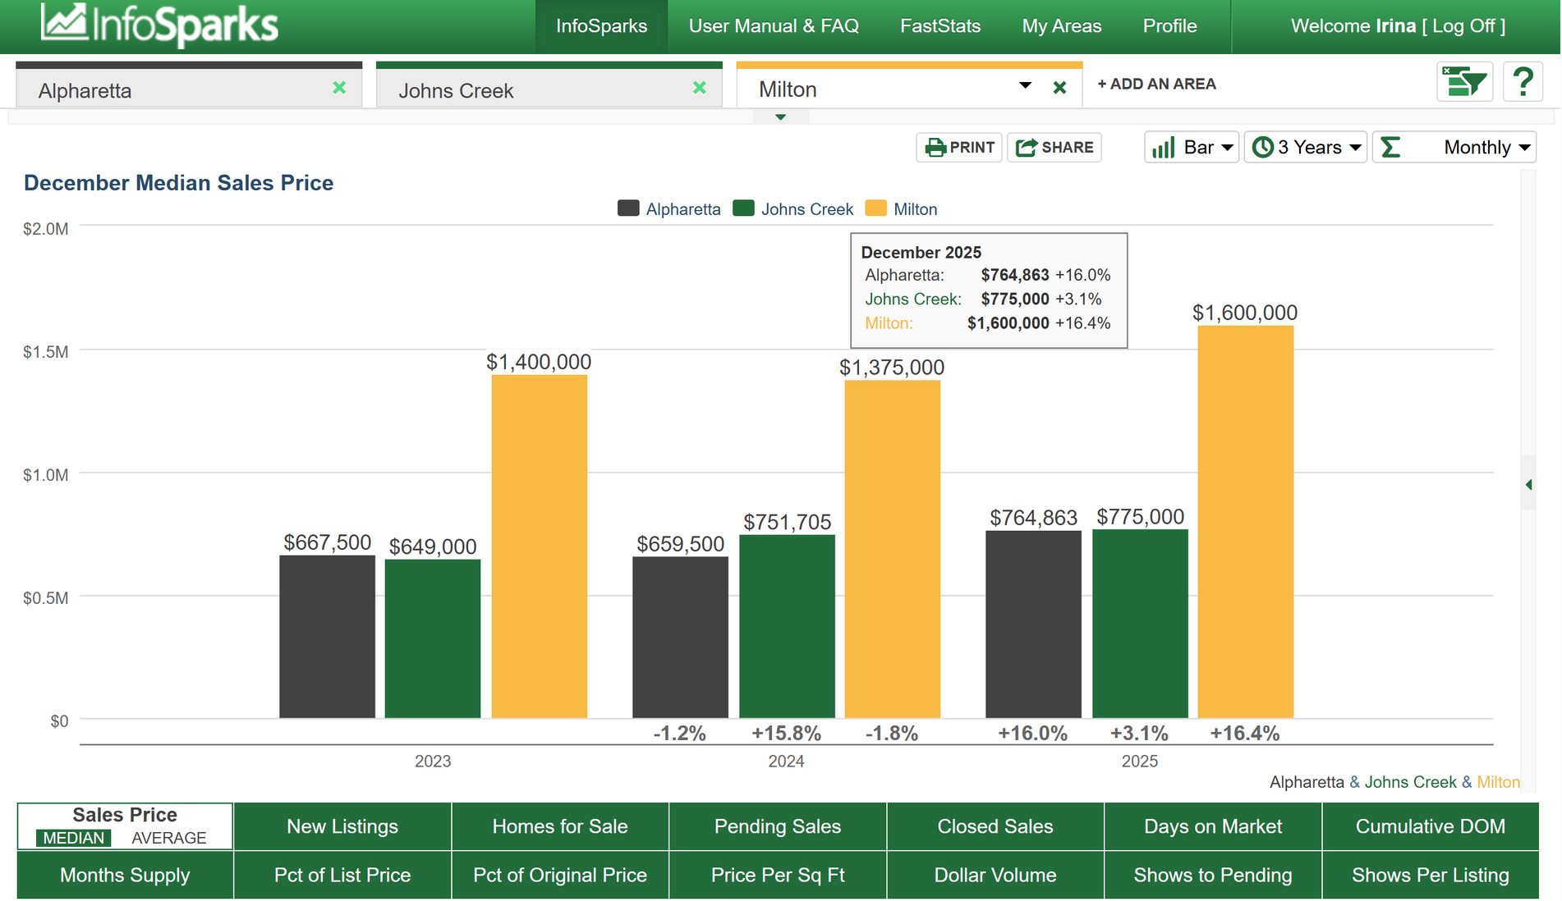Remove the Johns Creek area
The image size is (1562, 901).
coord(700,88)
